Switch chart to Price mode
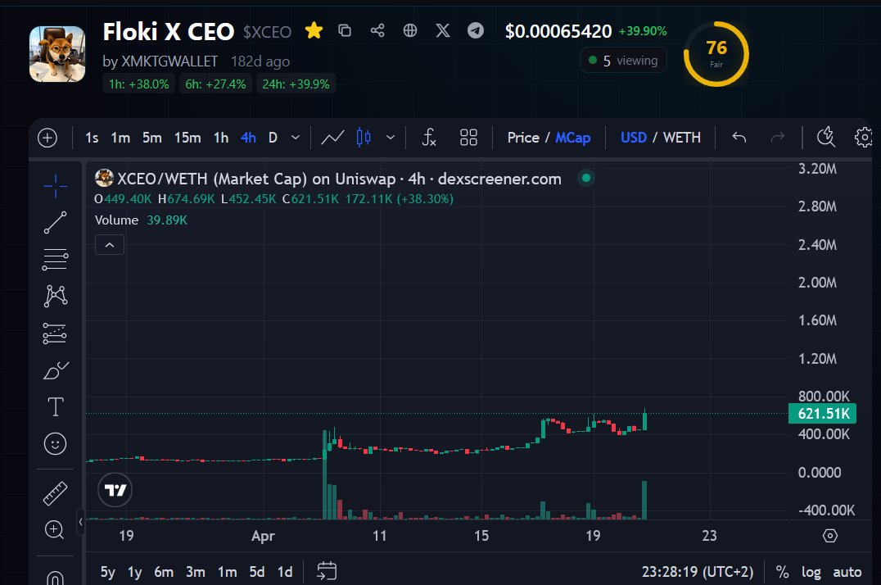Viewport: 881px width, 585px height. point(523,138)
